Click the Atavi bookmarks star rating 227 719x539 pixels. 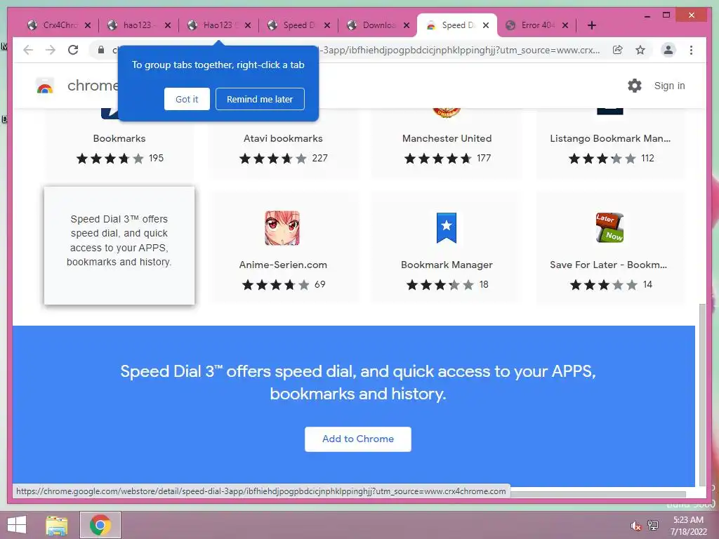[x=284, y=159]
